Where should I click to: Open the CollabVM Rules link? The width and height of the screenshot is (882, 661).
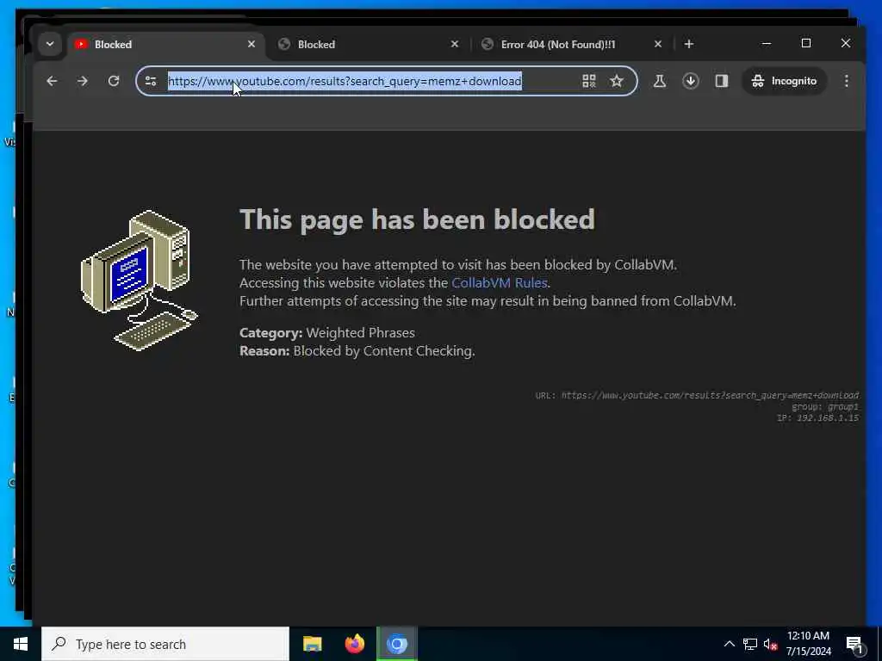click(x=500, y=282)
